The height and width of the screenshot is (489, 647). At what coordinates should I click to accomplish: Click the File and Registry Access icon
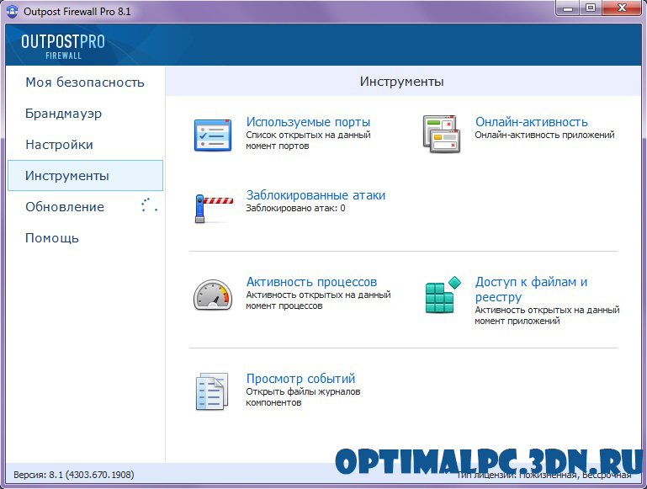point(442,296)
